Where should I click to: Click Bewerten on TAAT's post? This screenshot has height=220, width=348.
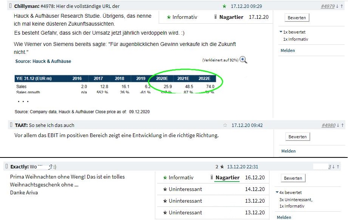(x=297, y=136)
